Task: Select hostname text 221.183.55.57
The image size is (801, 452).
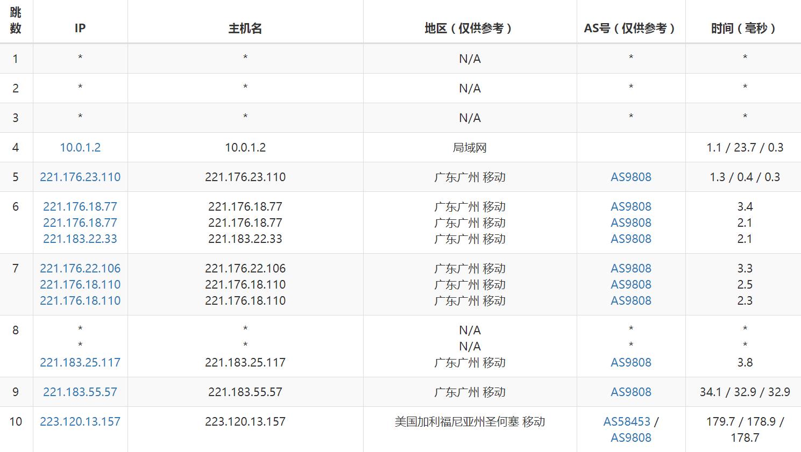Action: click(x=245, y=392)
